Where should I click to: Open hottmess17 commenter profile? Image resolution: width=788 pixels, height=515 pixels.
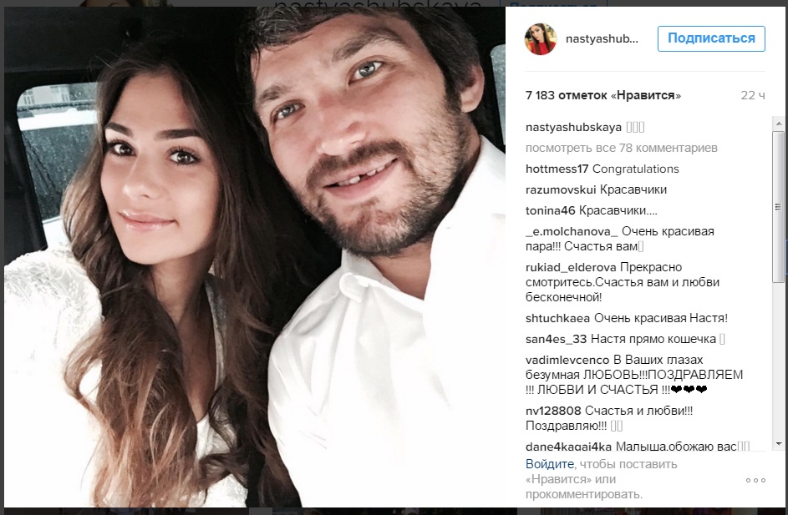point(557,169)
